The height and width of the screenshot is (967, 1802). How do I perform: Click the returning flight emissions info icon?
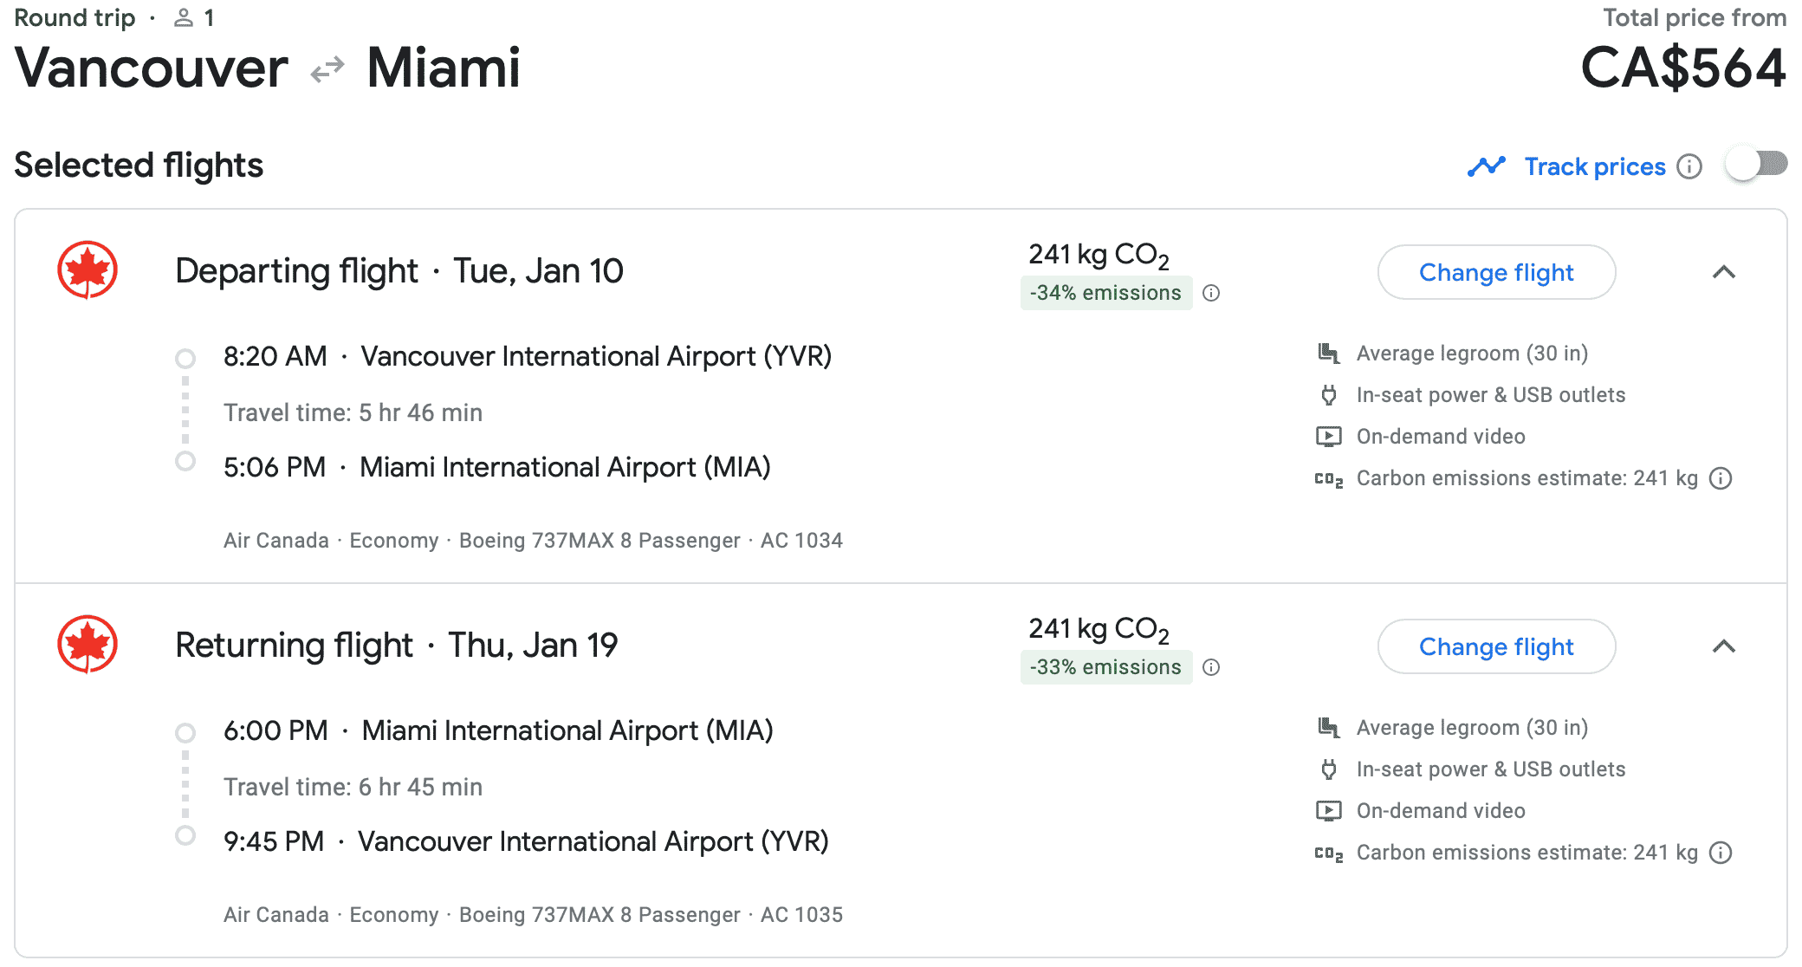pos(1212,667)
